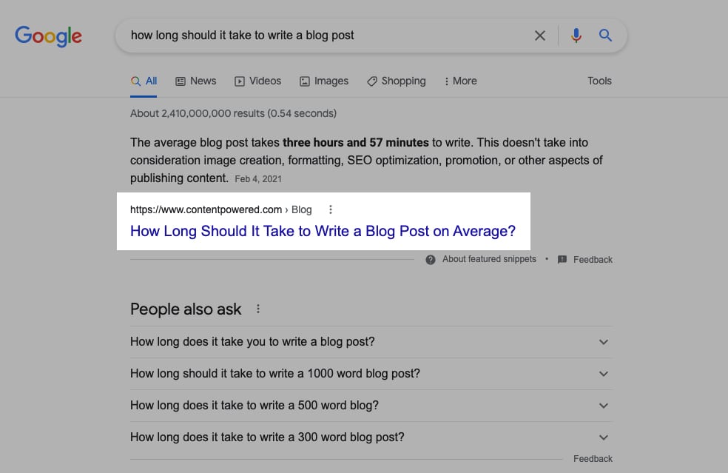Open the Shopping results tab

tap(397, 81)
